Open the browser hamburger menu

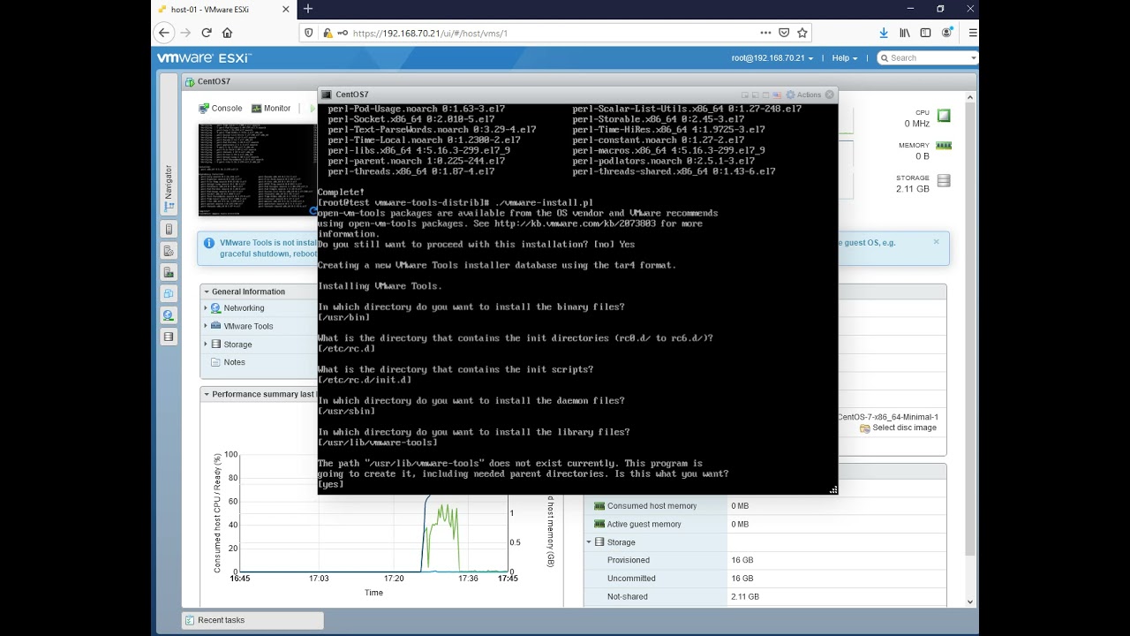coord(973,33)
